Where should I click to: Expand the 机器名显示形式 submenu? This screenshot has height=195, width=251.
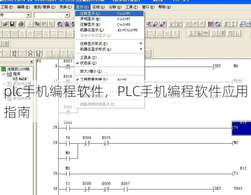tap(110, 49)
